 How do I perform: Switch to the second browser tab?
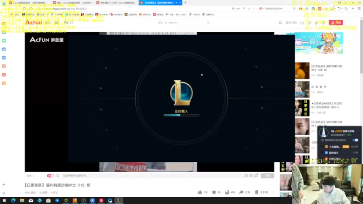[x=72, y=3]
